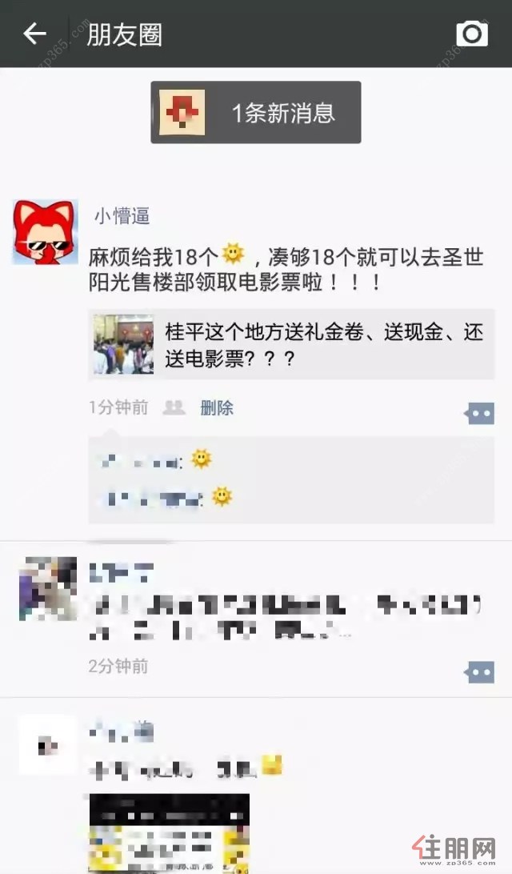Open the shared 桂平 article link card
Viewport: 512px width, 874px height.
[291, 344]
